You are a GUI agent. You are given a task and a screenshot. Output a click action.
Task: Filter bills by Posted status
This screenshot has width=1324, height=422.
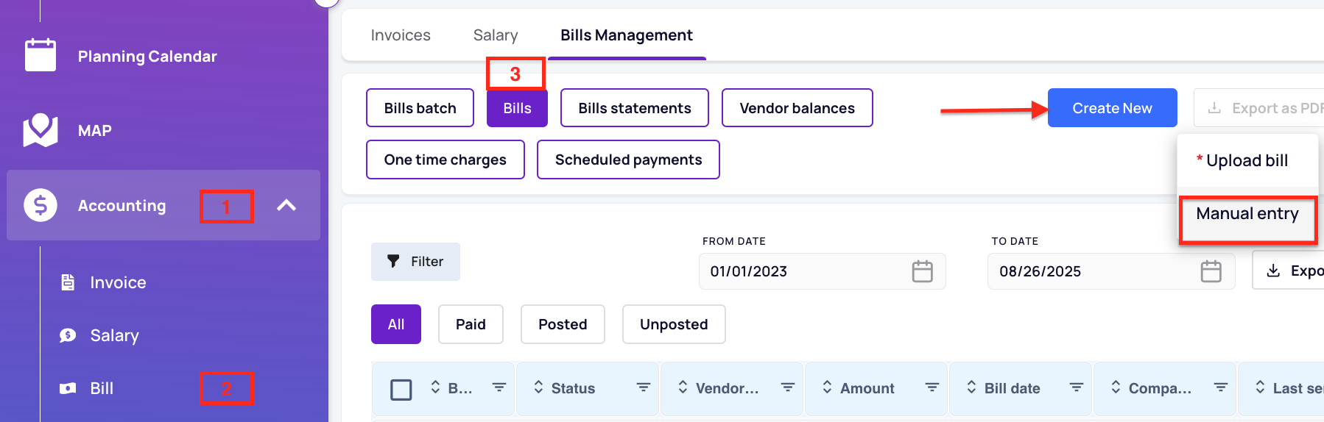coord(563,324)
